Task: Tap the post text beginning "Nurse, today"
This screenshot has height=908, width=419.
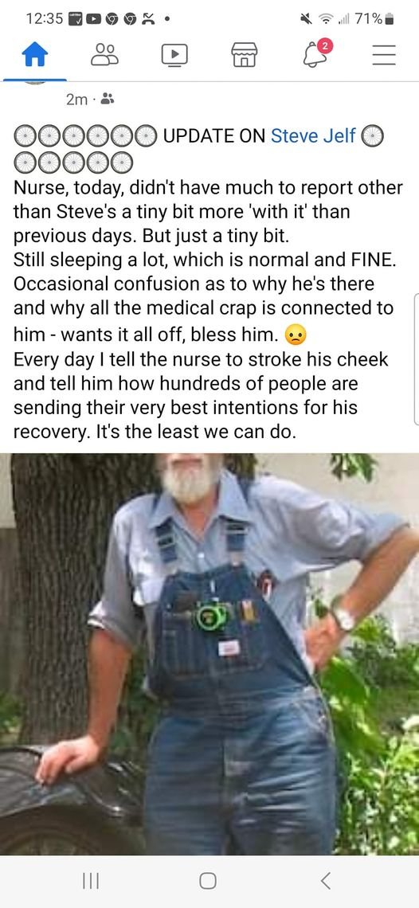Action: click(207, 310)
